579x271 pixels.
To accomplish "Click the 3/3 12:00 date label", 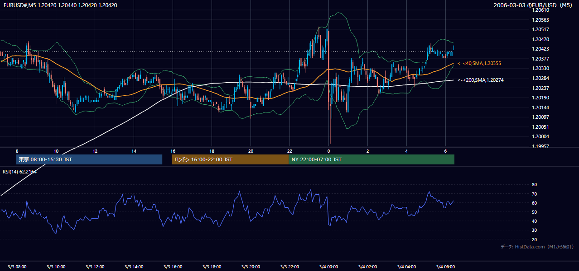I will click(x=95, y=266).
